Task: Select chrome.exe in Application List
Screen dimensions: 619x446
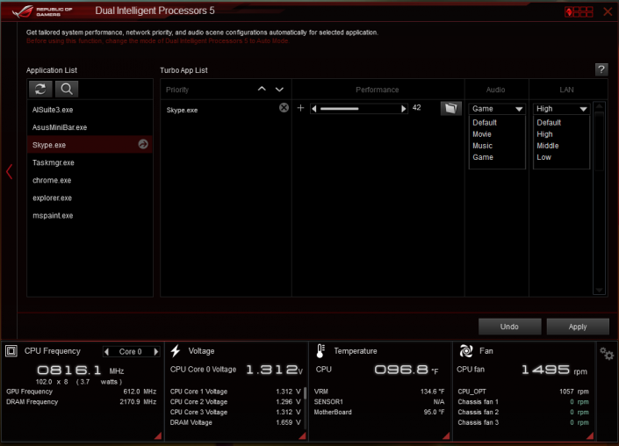Action: pyautogui.click(x=90, y=180)
